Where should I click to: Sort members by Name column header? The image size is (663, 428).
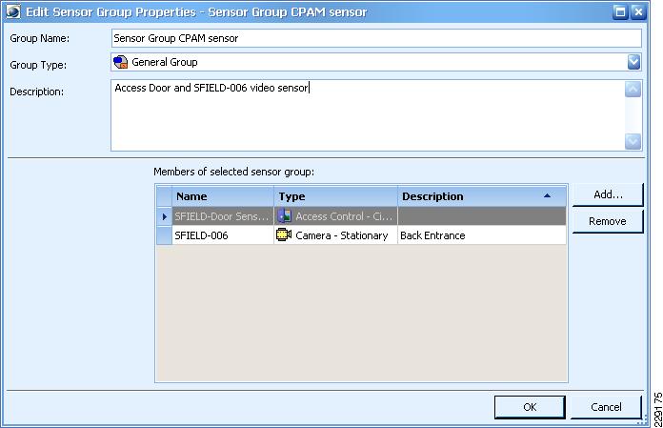point(223,196)
